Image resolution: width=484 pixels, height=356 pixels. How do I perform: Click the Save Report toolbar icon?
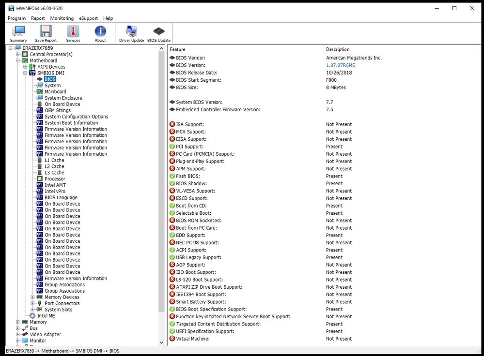(x=45, y=33)
